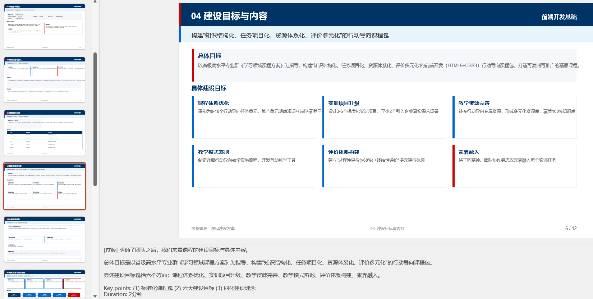Select the 课程体系优化 card
This screenshot has height=299, width=593.
click(x=254, y=117)
